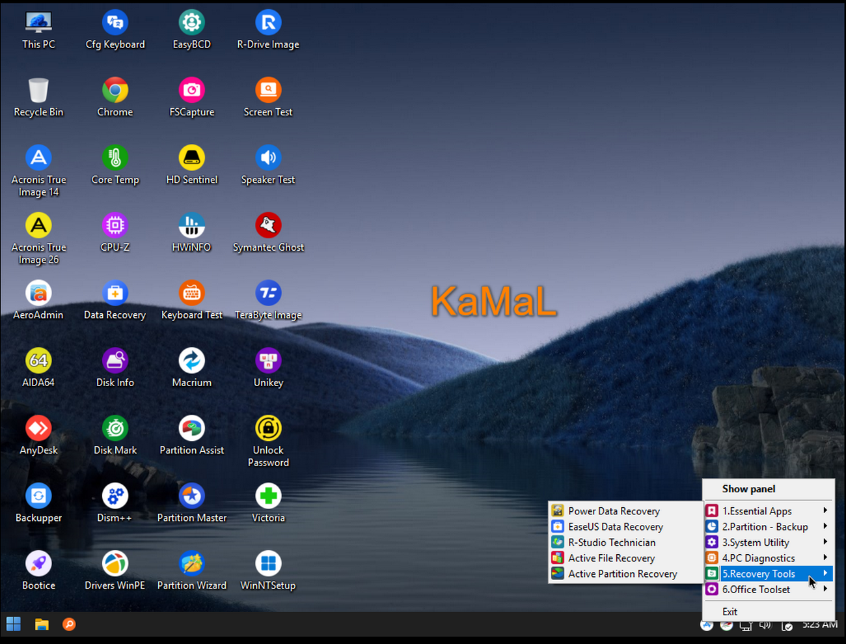Select the 5.Recovery Tools menu entry
Screen dimensions: 846x644
coord(768,574)
